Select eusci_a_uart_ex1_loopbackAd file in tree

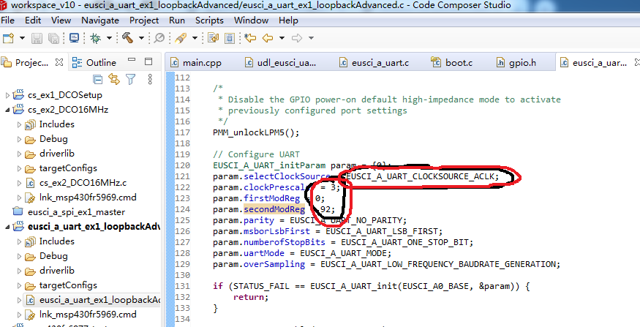point(100,300)
